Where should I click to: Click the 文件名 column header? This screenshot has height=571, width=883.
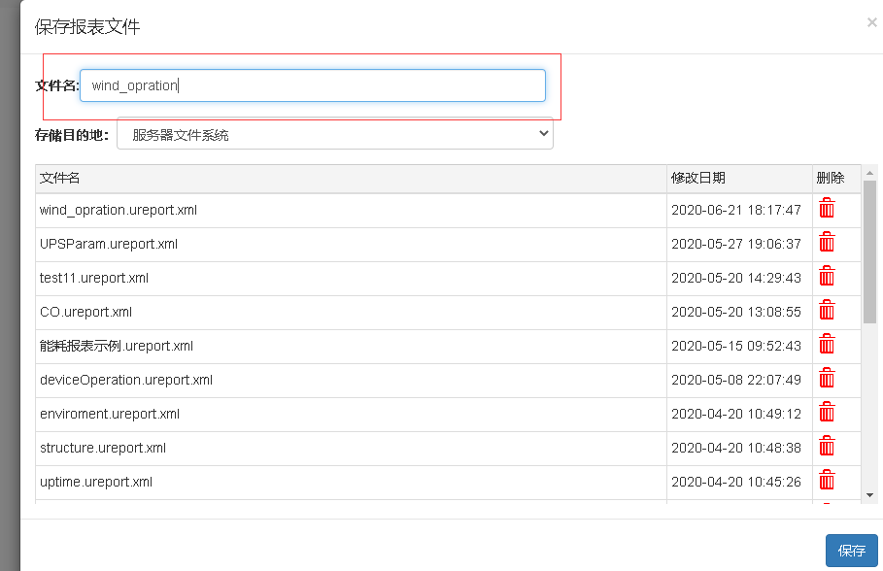point(59,178)
